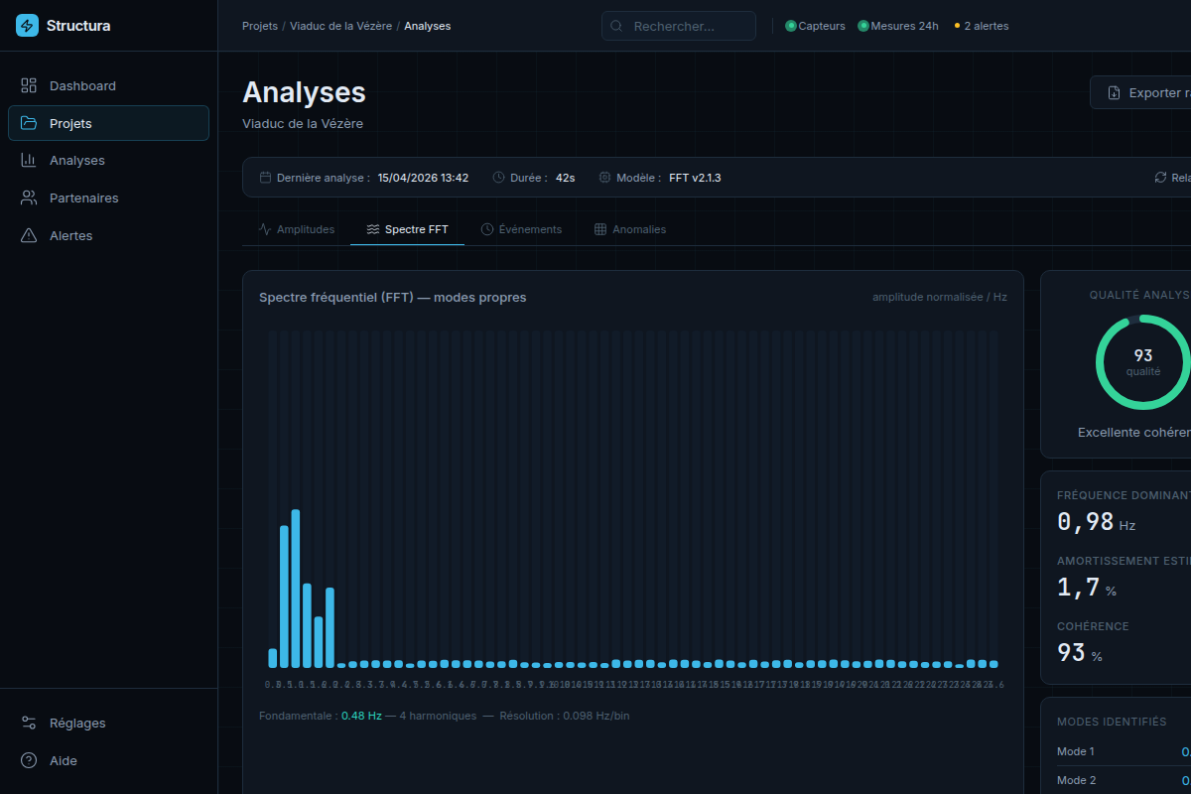Switch to the Événements tab
The height and width of the screenshot is (794, 1191).
click(521, 229)
